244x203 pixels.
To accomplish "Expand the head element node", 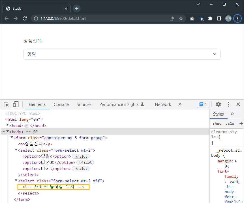I will (7, 125).
